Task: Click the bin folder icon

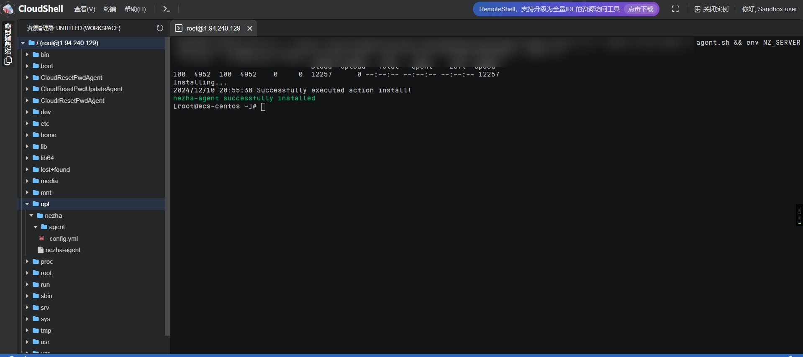Action: [x=36, y=54]
